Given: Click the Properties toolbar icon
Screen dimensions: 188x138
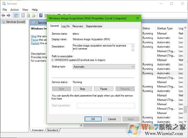Looking at the screenshot, I should click(23, 15).
